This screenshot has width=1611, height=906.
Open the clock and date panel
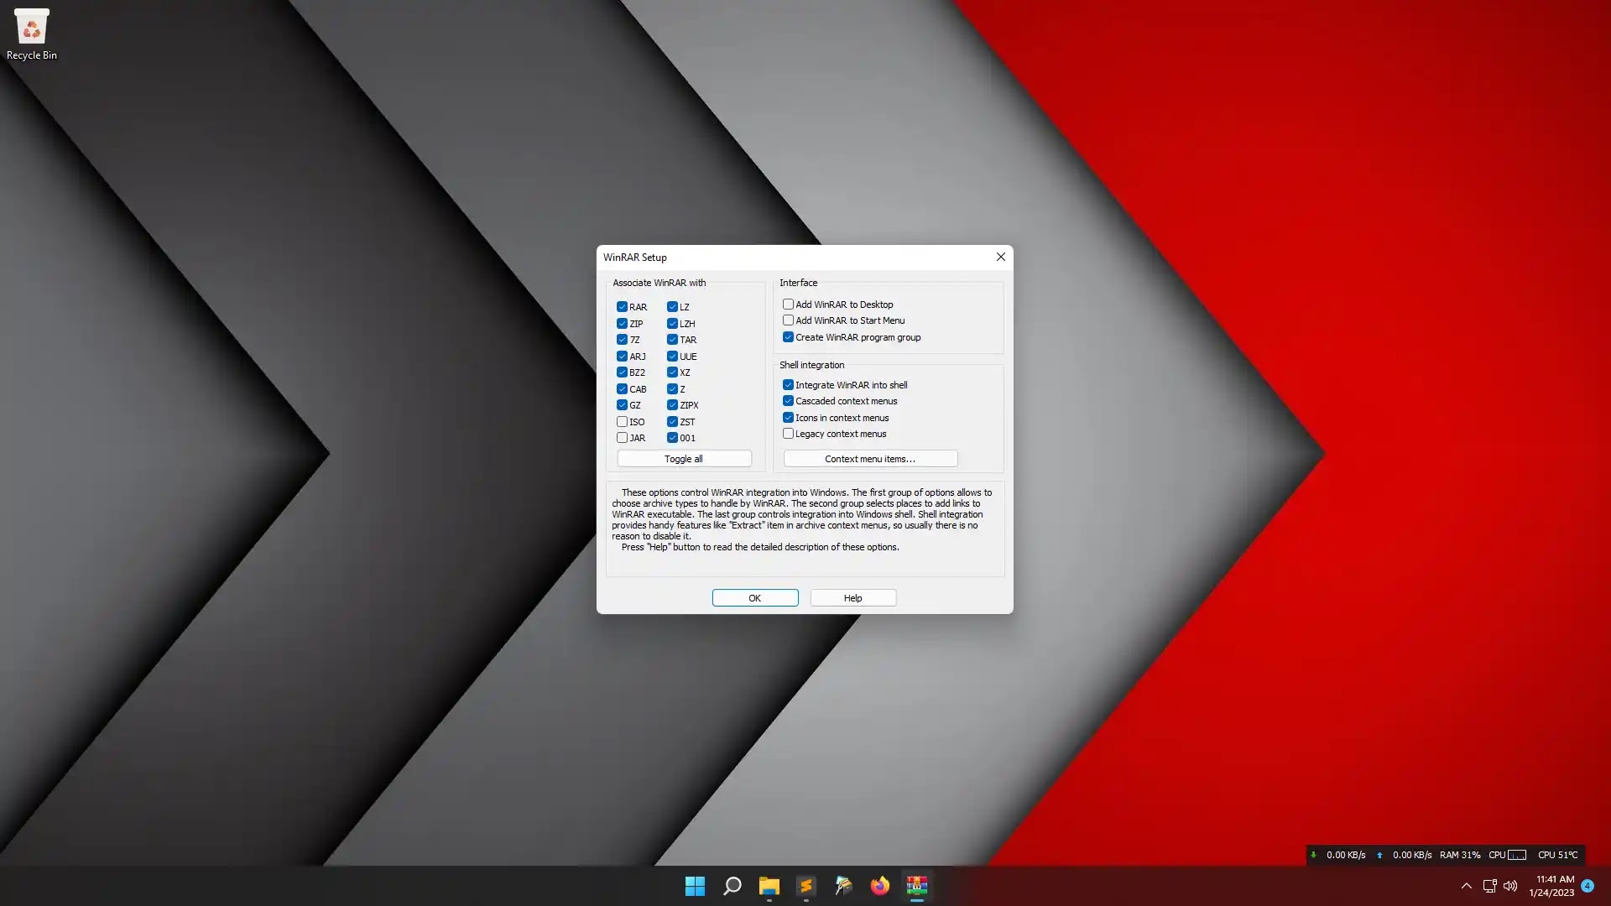pyautogui.click(x=1551, y=886)
